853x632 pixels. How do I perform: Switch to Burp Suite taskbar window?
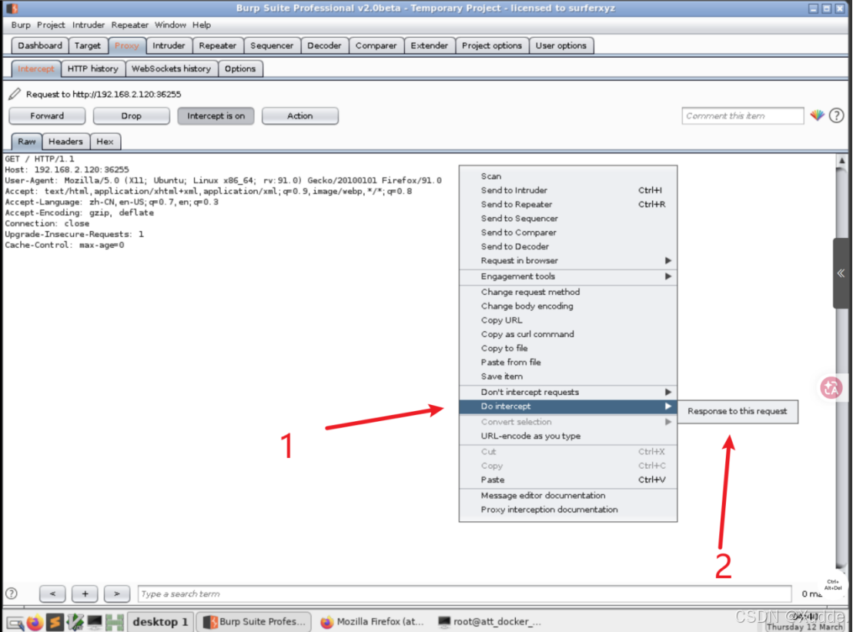click(255, 621)
